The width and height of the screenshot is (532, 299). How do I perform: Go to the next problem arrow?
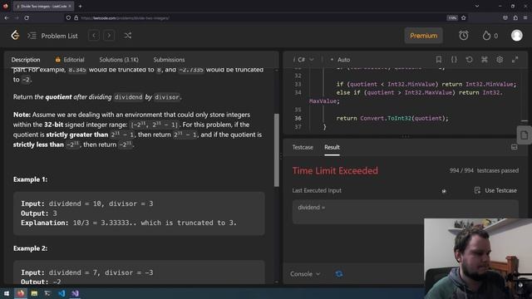(x=109, y=36)
